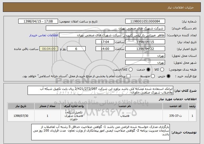Click the کد خدمت column header

tap(175, 106)
